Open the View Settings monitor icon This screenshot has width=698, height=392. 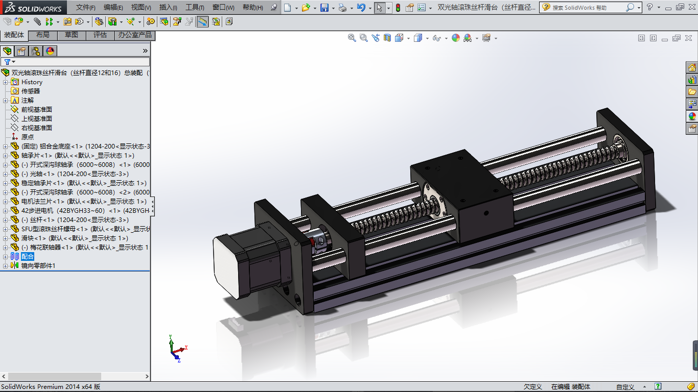click(x=486, y=38)
